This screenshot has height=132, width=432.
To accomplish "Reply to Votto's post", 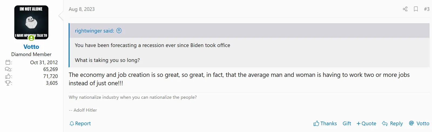I will pyautogui.click(x=392, y=123).
